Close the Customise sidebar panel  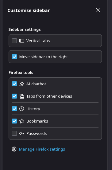[98, 10]
